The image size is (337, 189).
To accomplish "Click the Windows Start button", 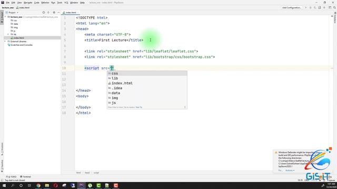I will [x=4, y=185].
